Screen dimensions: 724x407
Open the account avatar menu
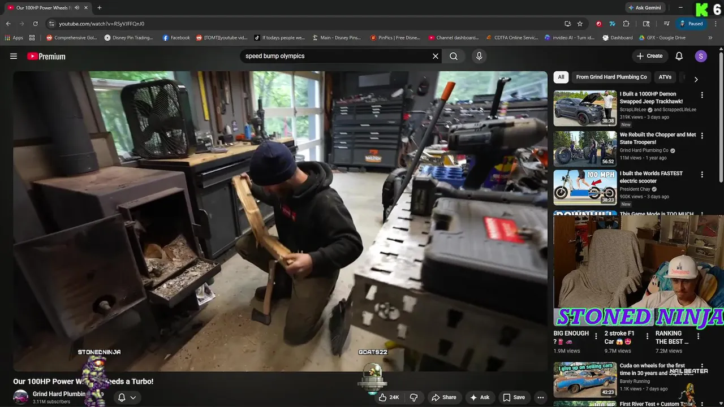[701, 56]
